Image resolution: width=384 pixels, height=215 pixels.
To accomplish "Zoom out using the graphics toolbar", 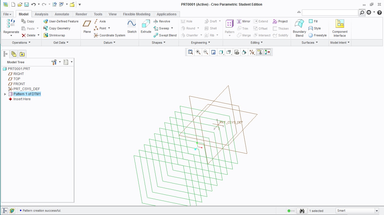I will [206, 52].
